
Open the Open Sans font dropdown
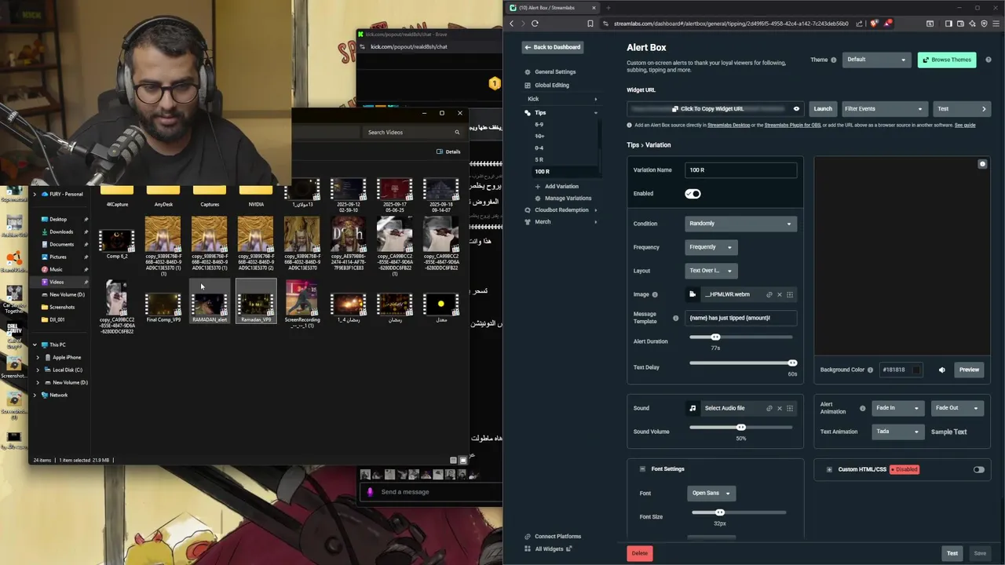(711, 493)
